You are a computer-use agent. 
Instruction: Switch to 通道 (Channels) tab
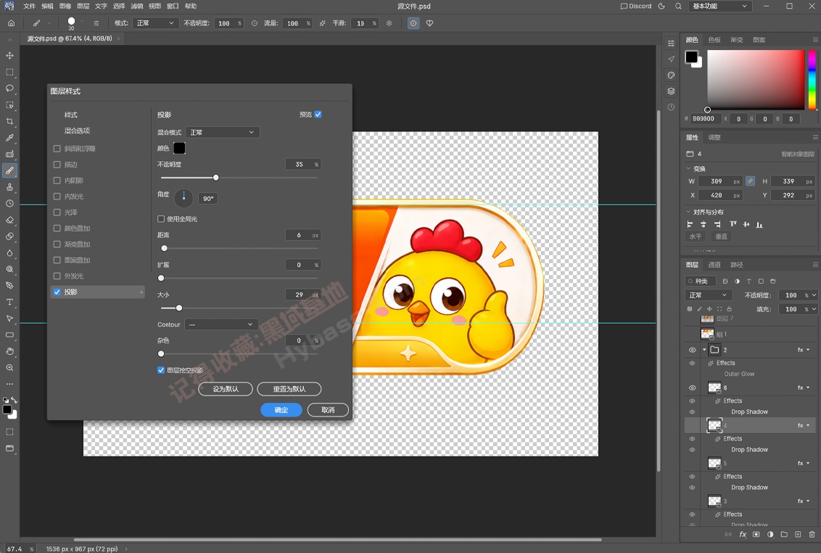pyautogui.click(x=714, y=265)
